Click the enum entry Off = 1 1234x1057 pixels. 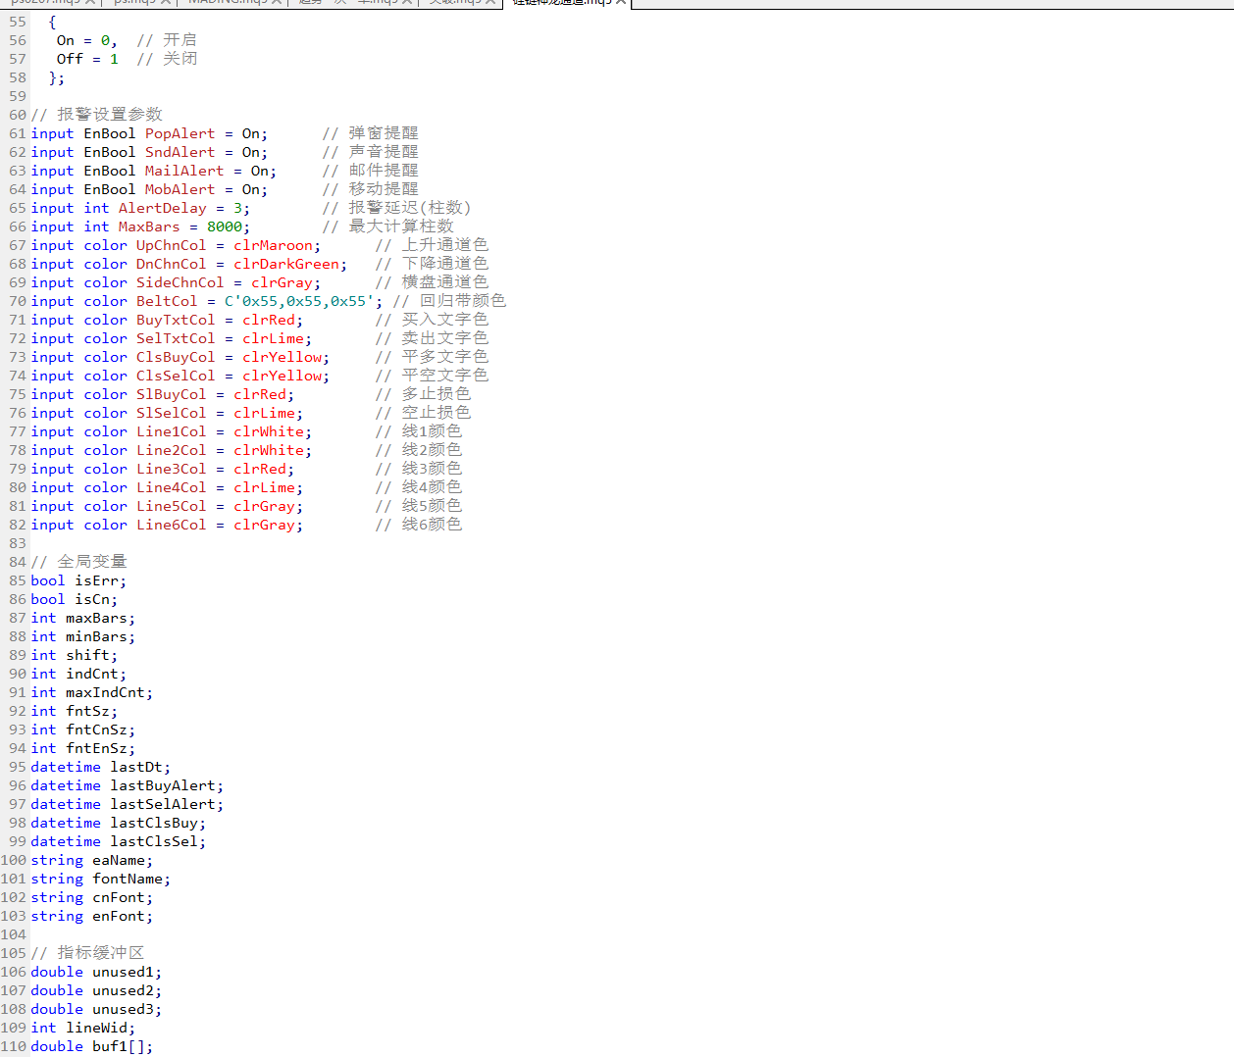[87, 59]
